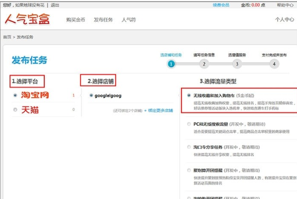This screenshot has width=297, height=199.
Task: Click the 选店铺和任务 step label
Action: pyautogui.click(x=171, y=55)
